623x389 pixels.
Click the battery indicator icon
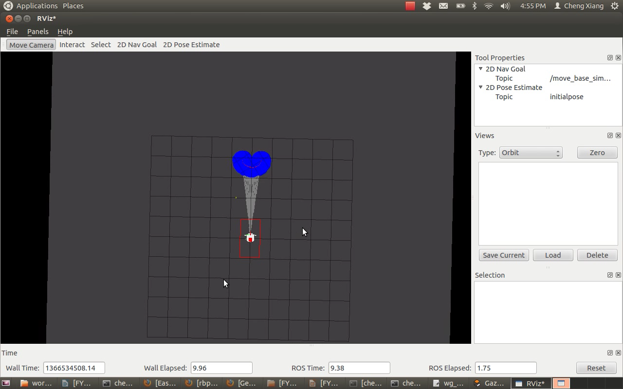[x=460, y=6]
